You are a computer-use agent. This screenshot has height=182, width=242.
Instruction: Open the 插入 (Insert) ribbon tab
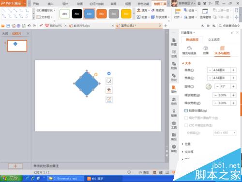point(50,3)
